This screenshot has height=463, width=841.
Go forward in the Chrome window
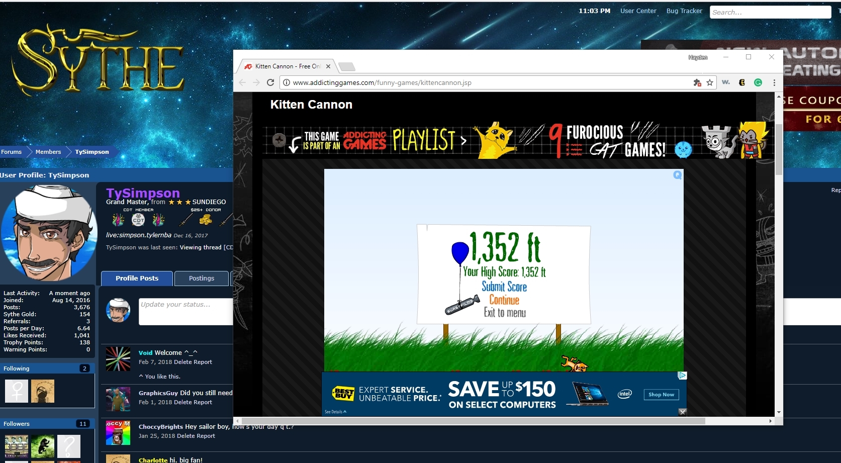[x=256, y=82]
